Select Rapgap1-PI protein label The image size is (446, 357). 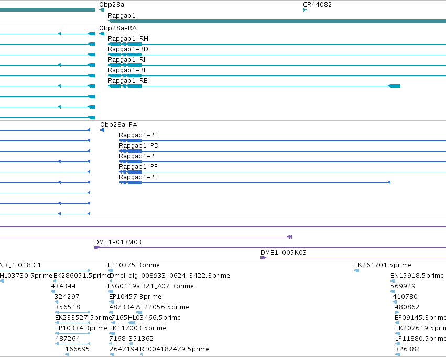pos(137,156)
